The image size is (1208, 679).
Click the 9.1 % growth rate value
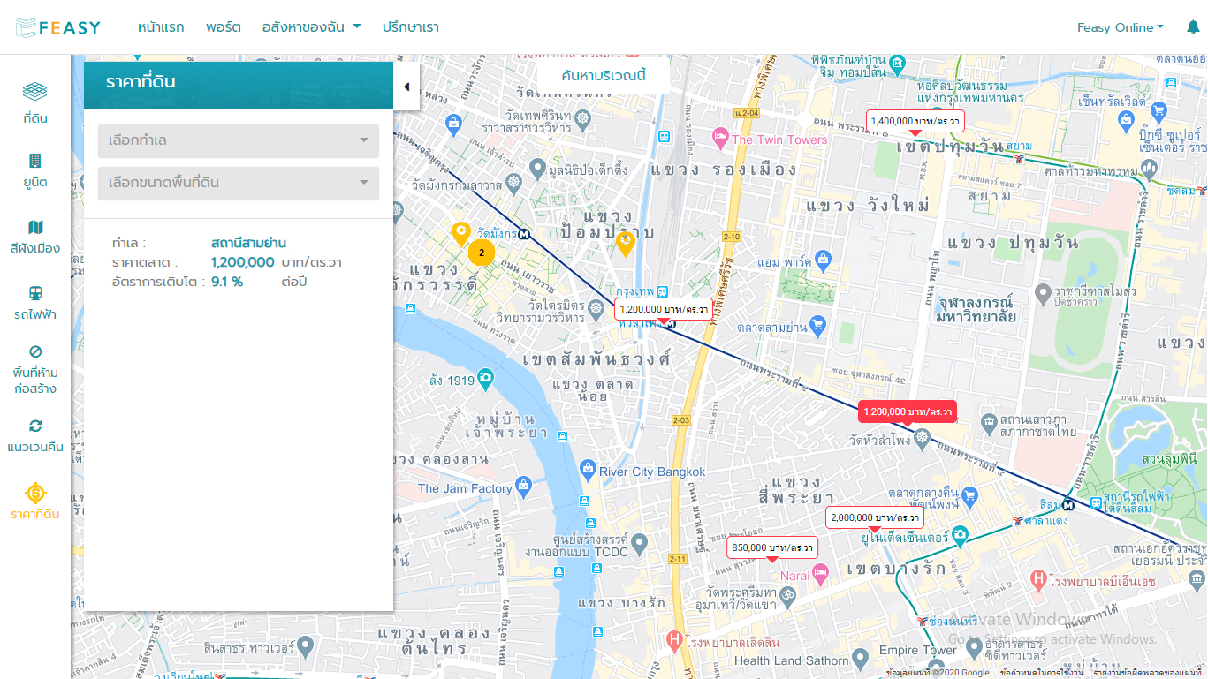(227, 282)
